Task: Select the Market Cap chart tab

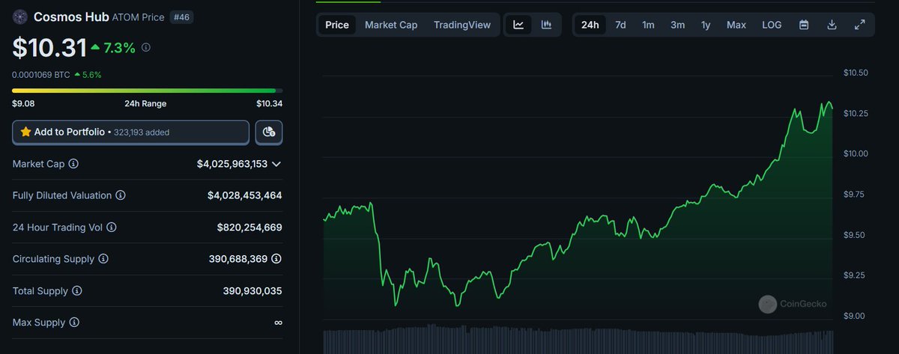Action: click(x=391, y=25)
